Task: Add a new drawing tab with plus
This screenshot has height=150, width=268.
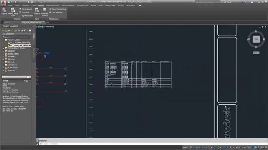Action: click(x=48, y=22)
